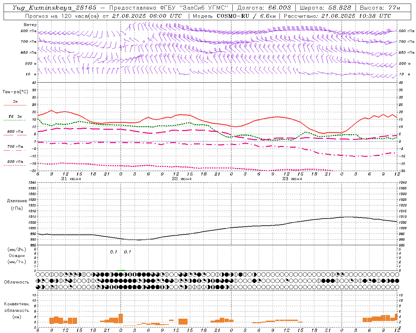Click the '23 июня' date label
416x333 pixels.
[x=292, y=179]
